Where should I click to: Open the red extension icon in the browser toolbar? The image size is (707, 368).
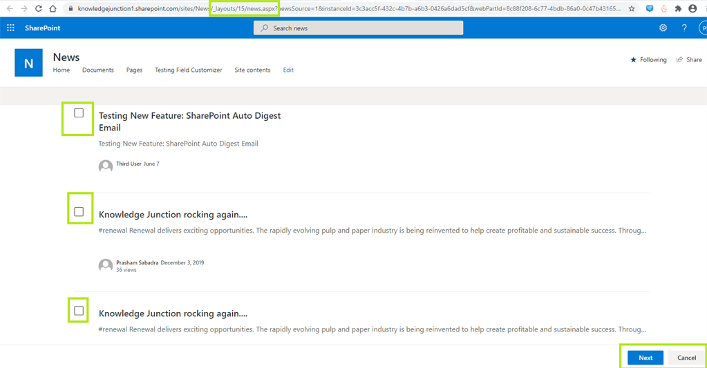tap(663, 8)
